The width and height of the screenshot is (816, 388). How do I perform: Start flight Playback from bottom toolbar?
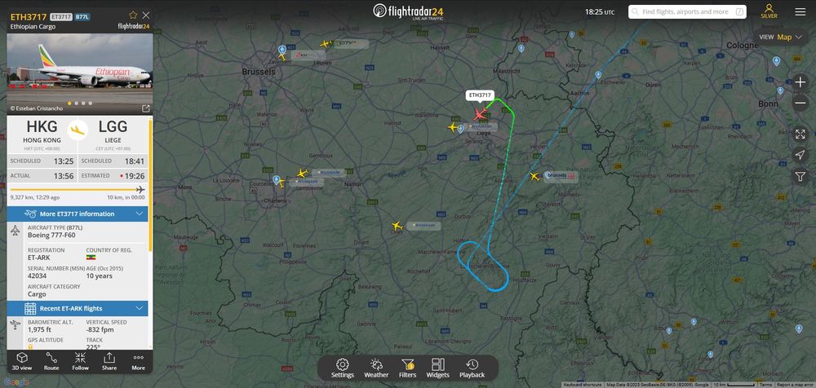click(x=472, y=368)
